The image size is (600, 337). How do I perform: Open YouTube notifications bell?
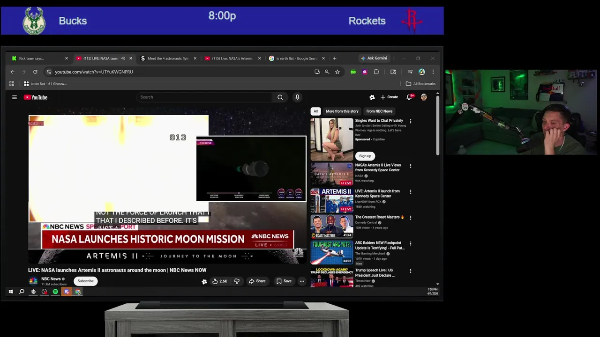pos(409,97)
